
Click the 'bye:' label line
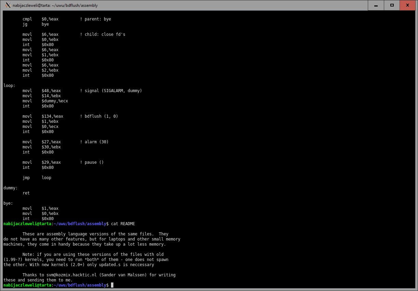tap(8, 203)
